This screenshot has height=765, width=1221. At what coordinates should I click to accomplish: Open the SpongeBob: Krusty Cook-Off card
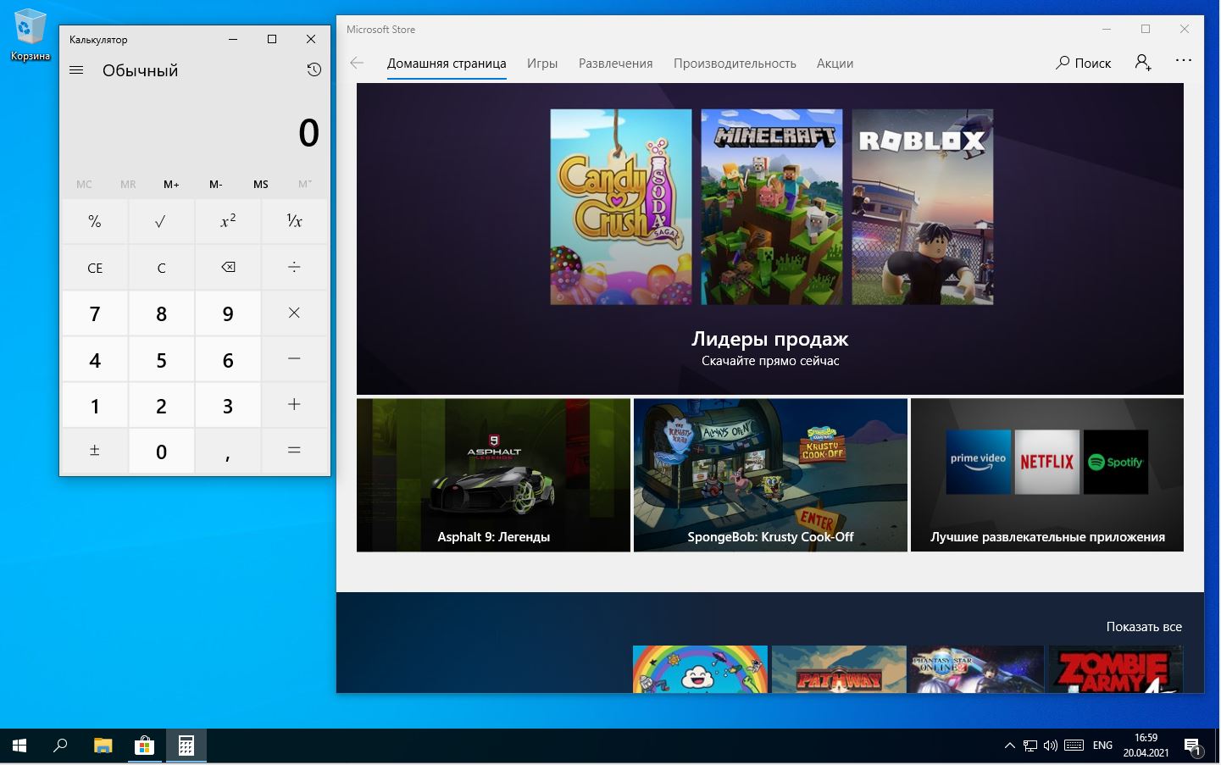770,475
